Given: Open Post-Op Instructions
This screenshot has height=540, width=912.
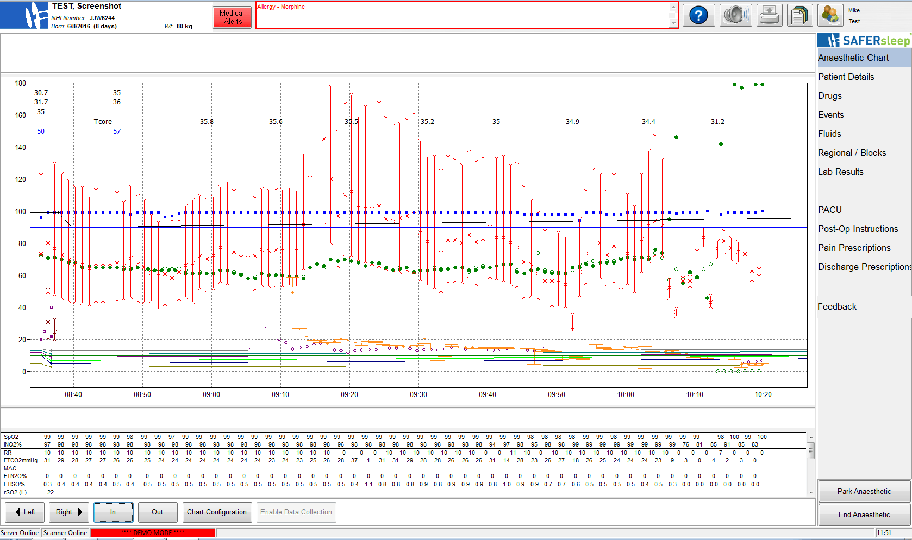Looking at the screenshot, I should (858, 229).
